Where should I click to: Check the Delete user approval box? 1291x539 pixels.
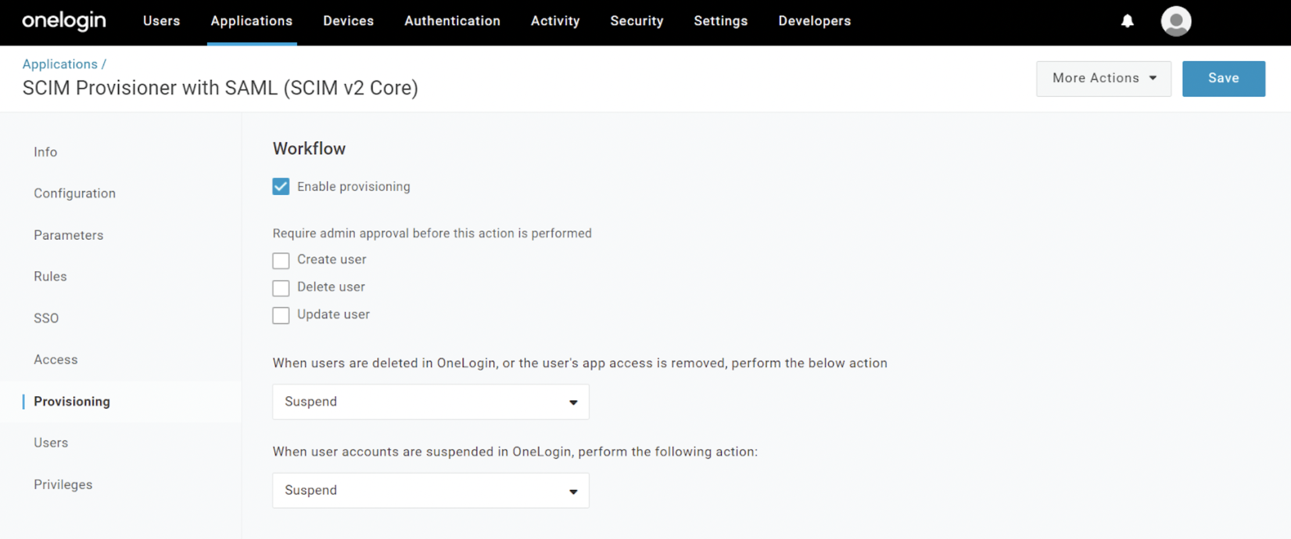point(281,288)
